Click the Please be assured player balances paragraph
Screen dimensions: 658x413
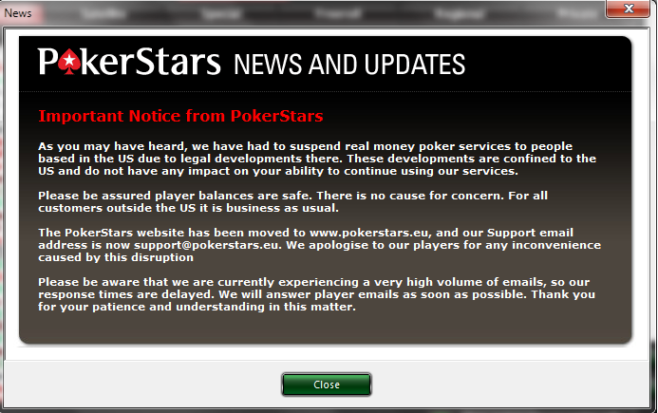point(292,202)
